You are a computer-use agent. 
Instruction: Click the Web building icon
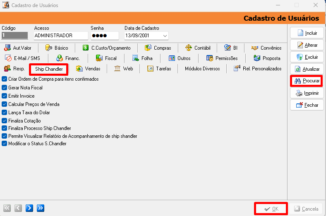(117, 68)
